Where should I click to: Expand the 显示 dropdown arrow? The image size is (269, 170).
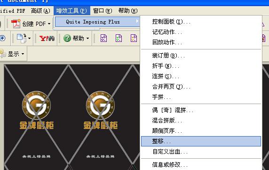tap(23, 54)
